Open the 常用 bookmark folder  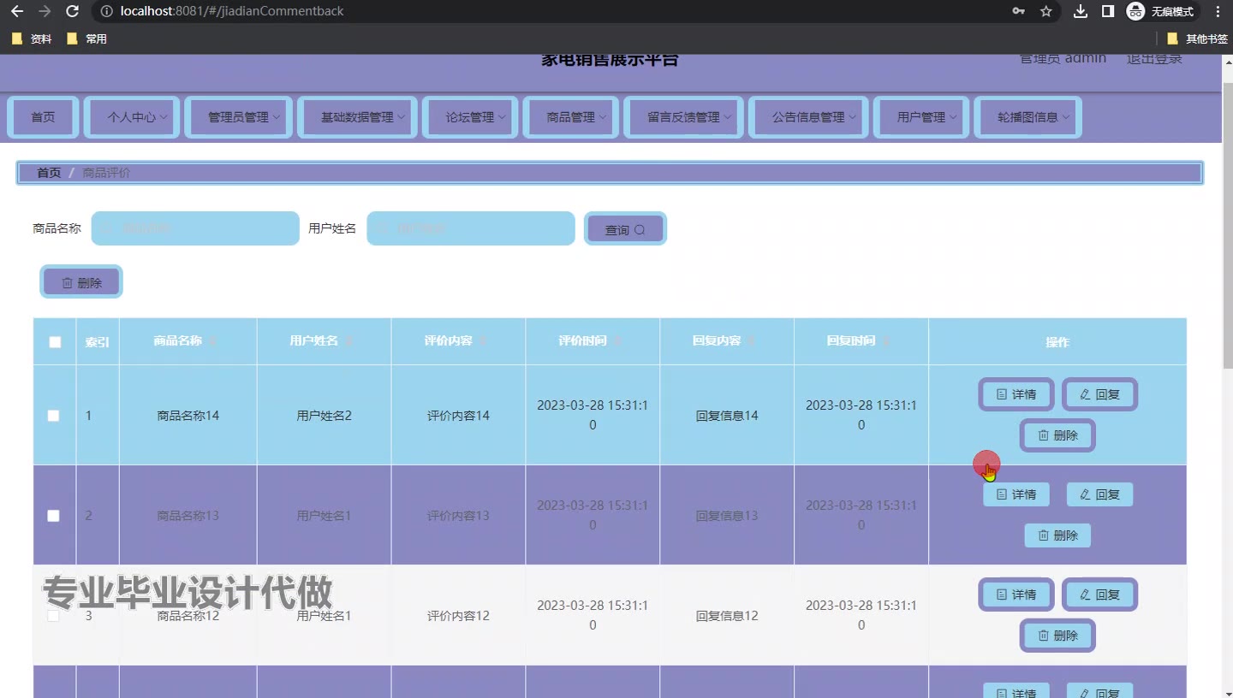tap(86, 38)
